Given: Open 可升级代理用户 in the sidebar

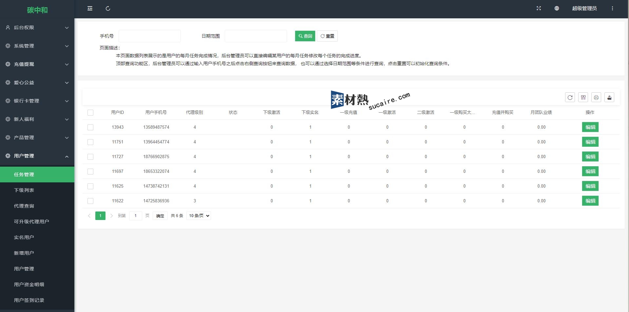Looking at the screenshot, I should (x=37, y=222).
